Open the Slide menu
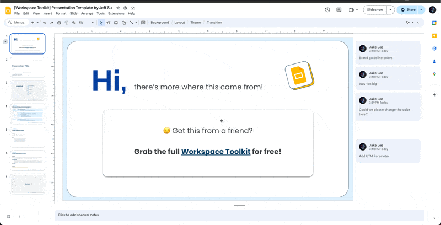 [x=74, y=13]
